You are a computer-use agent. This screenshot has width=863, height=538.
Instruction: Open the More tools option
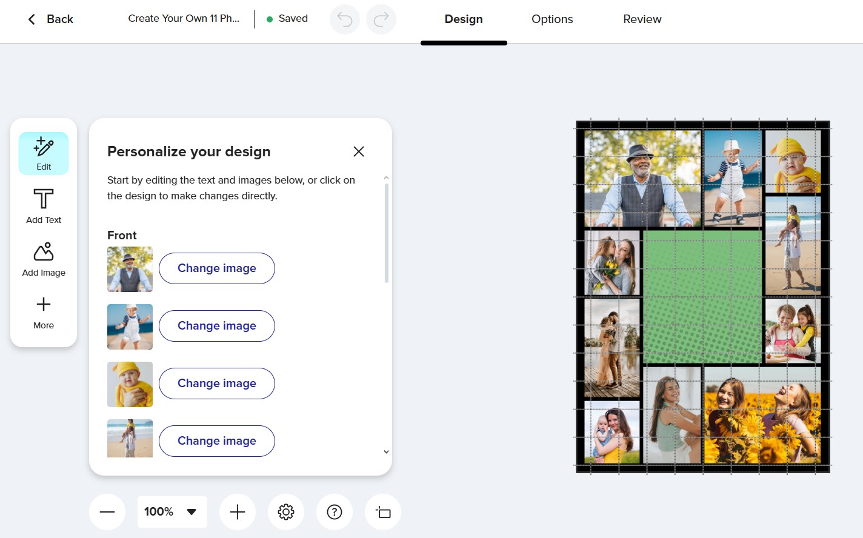(x=44, y=313)
